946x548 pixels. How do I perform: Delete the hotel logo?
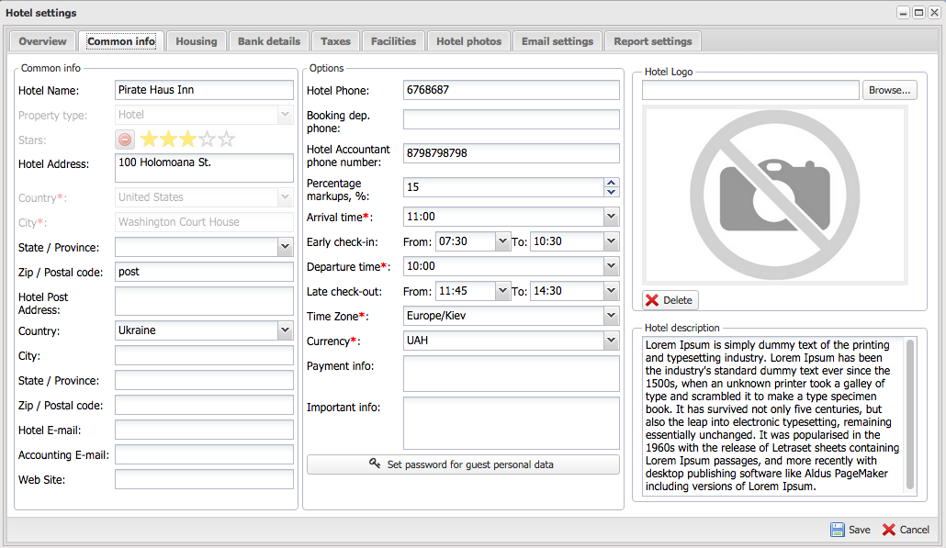pyautogui.click(x=670, y=300)
